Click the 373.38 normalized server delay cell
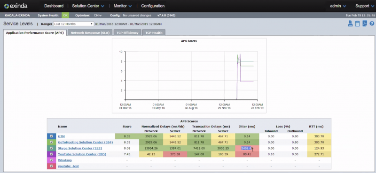This screenshot has height=173, width=376. [x=175, y=154]
